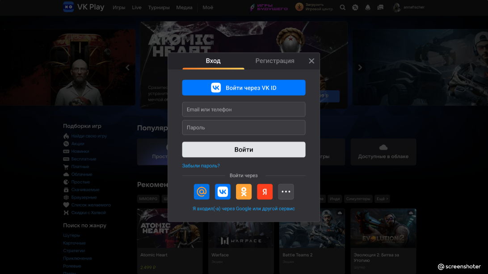The width and height of the screenshot is (488, 274).
Task: Open the Battle Teams 2 game thumbnail
Action: point(312,235)
